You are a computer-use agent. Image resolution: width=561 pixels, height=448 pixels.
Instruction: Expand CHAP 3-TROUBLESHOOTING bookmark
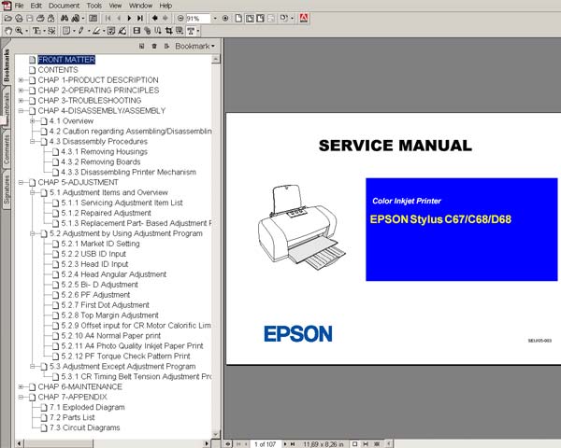point(21,101)
